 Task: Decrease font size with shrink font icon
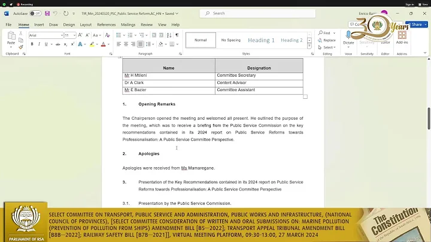[x=87, y=35]
